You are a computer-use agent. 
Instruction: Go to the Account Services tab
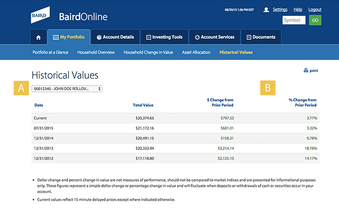[215, 37]
